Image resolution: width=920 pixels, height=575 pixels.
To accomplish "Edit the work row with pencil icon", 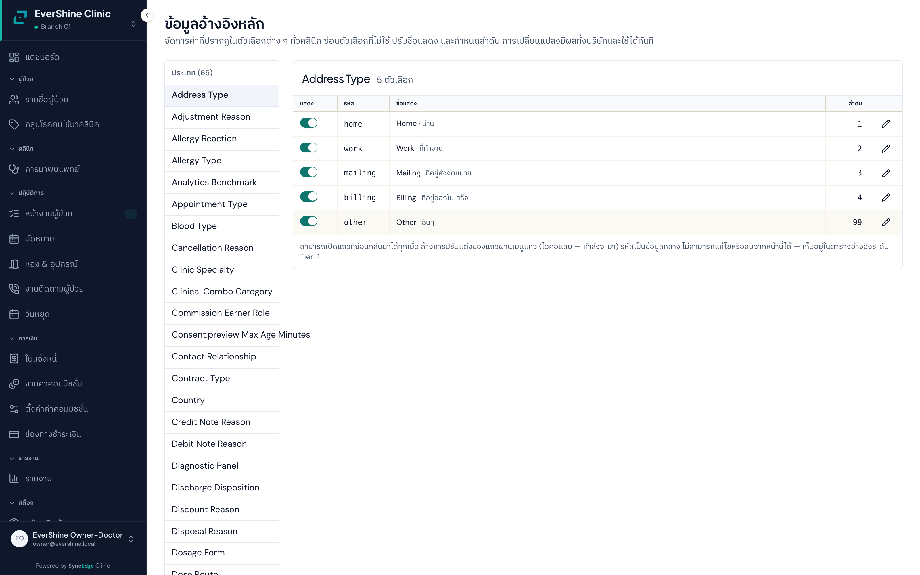I will (x=885, y=148).
